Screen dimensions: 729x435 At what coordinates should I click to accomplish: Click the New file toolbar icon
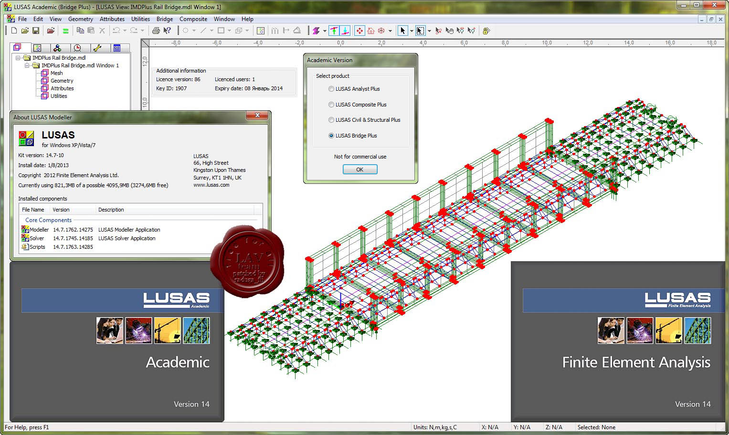(14, 31)
